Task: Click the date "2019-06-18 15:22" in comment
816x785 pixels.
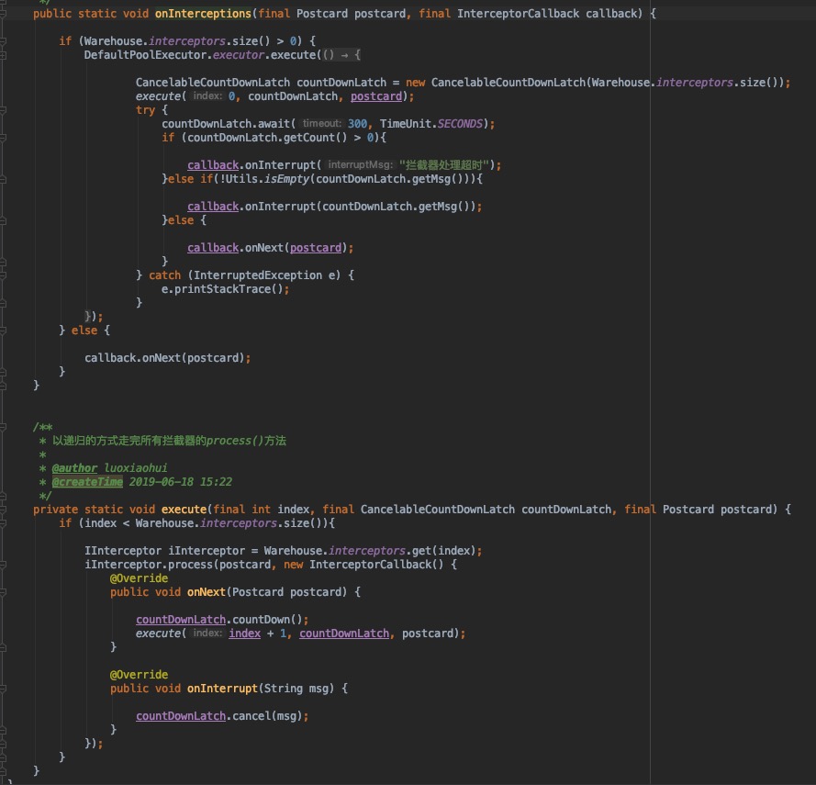Action: tap(181, 482)
